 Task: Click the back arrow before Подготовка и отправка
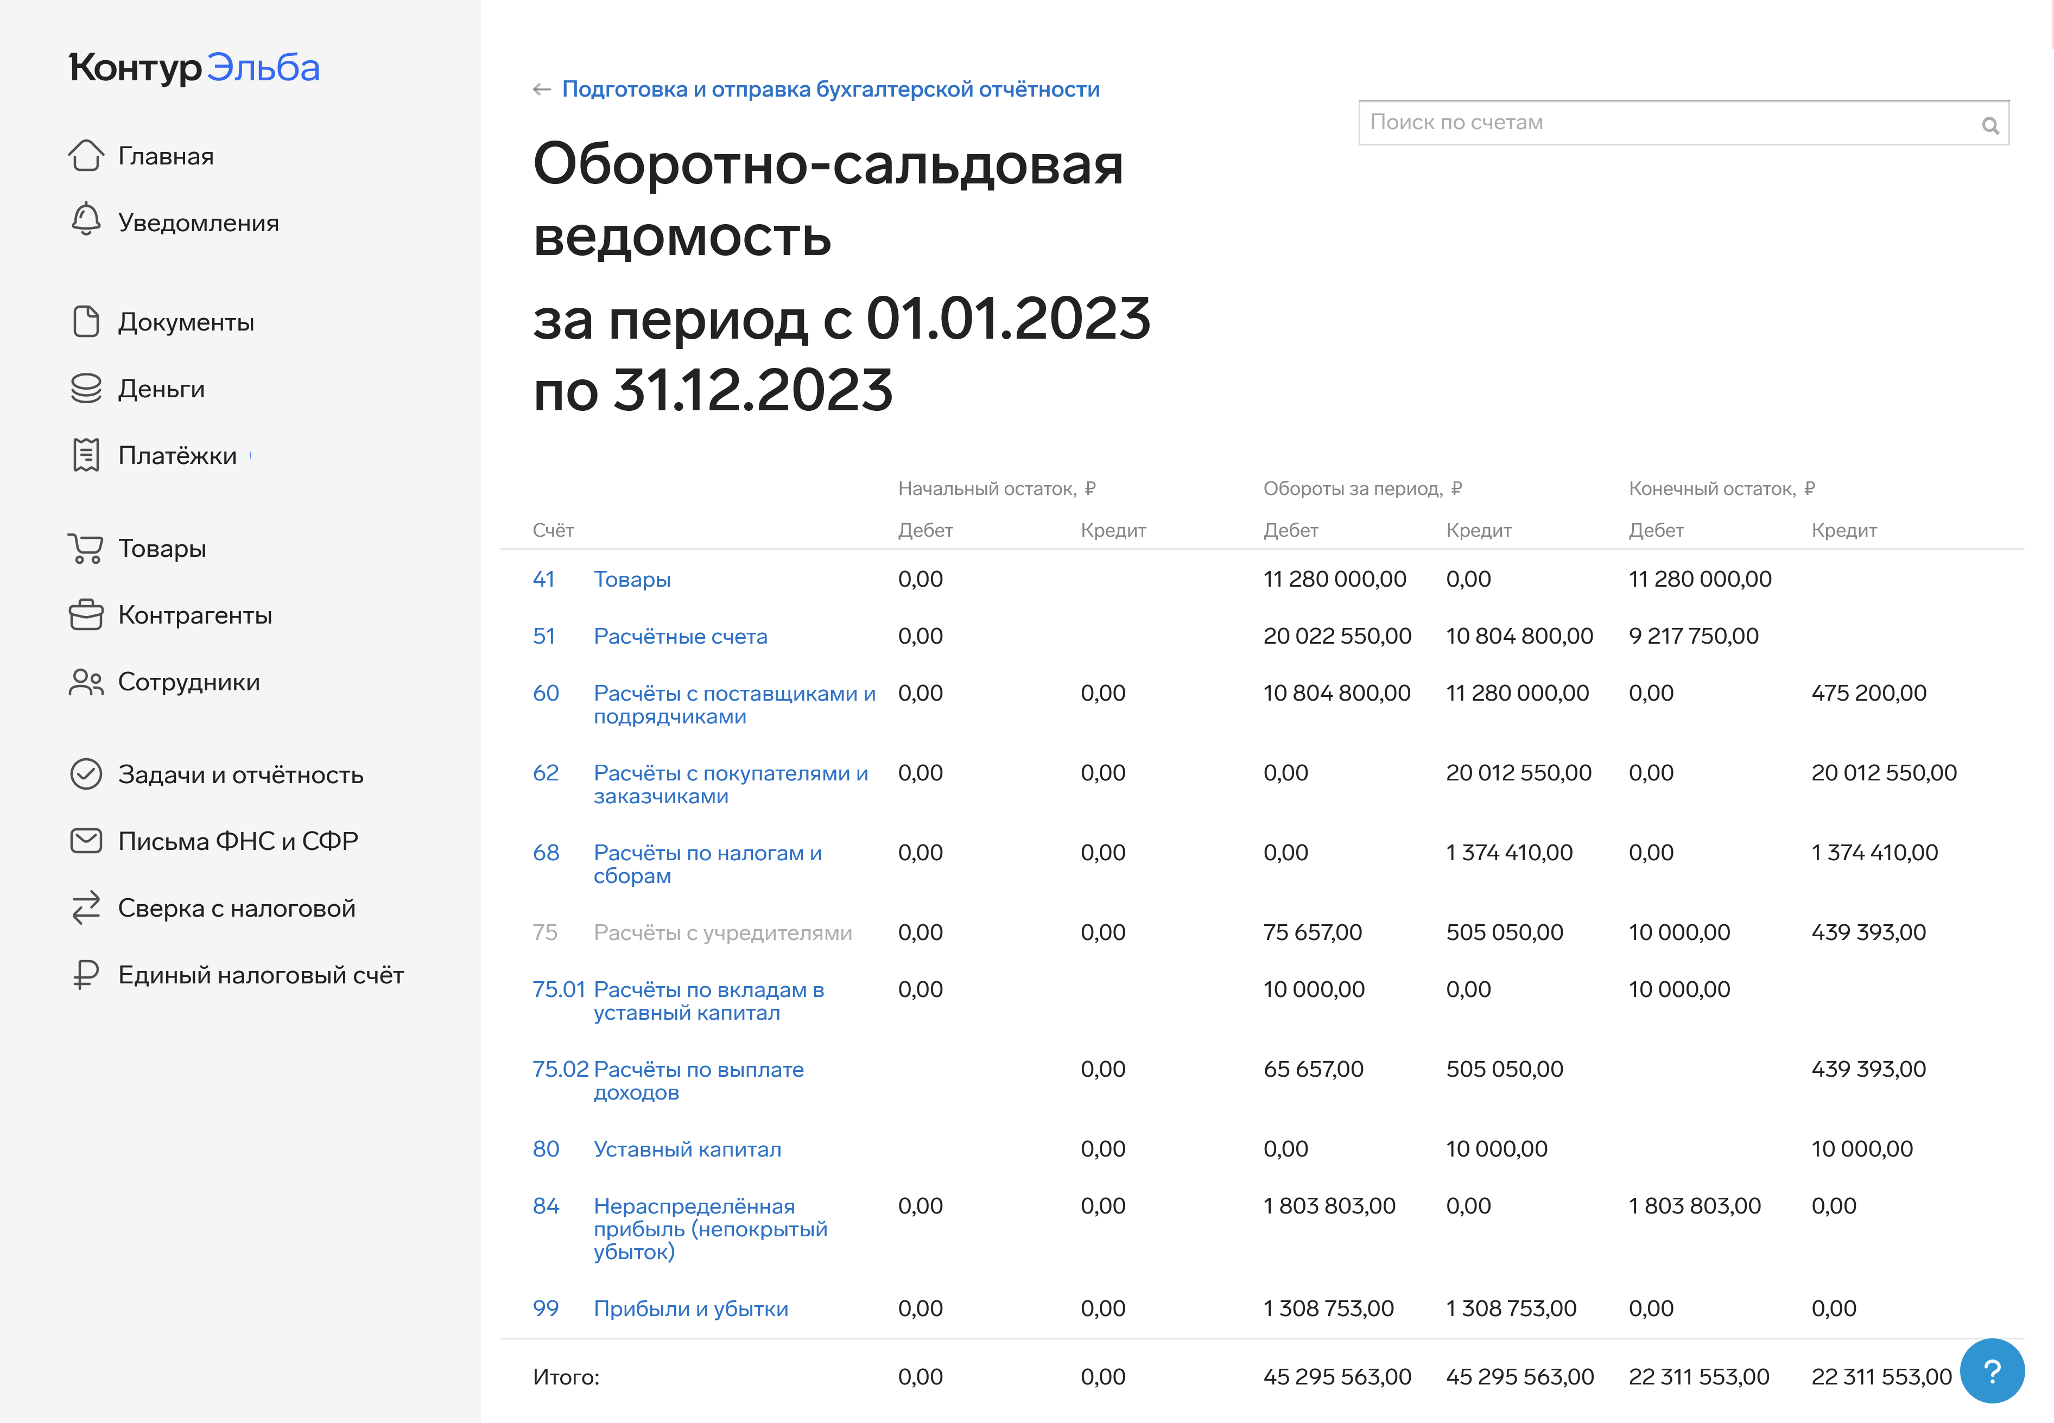[x=541, y=89]
